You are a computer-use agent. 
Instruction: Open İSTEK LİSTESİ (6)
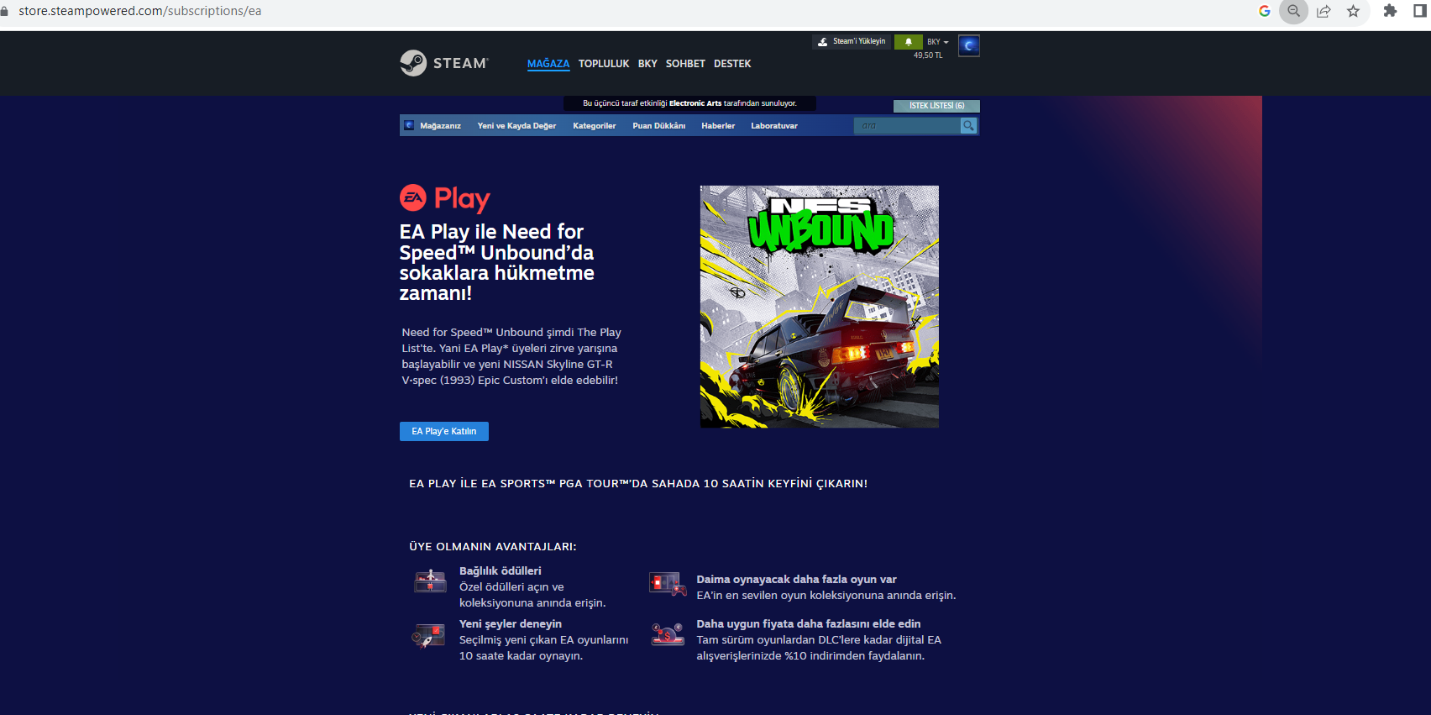click(936, 106)
